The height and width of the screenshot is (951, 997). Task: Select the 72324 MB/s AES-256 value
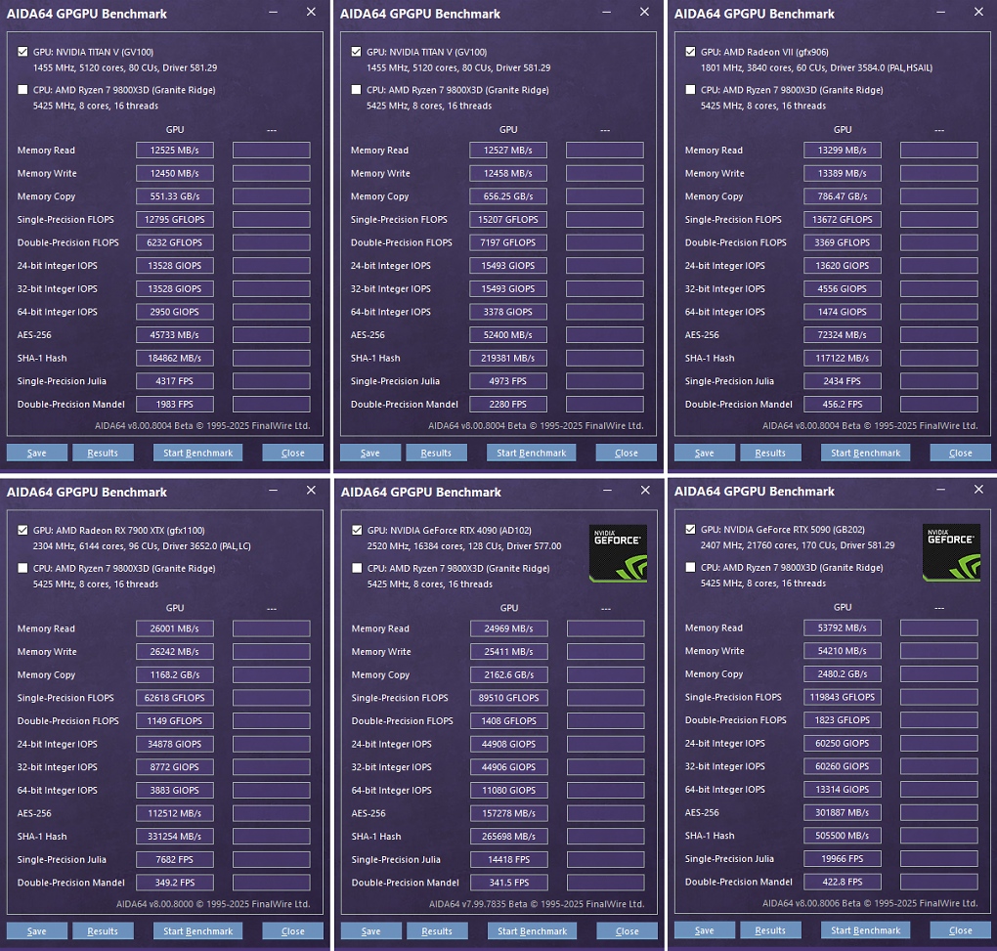[843, 334]
